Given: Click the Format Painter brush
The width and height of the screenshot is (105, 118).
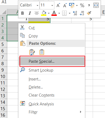Looking at the screenshot, I should coord(89,13).
